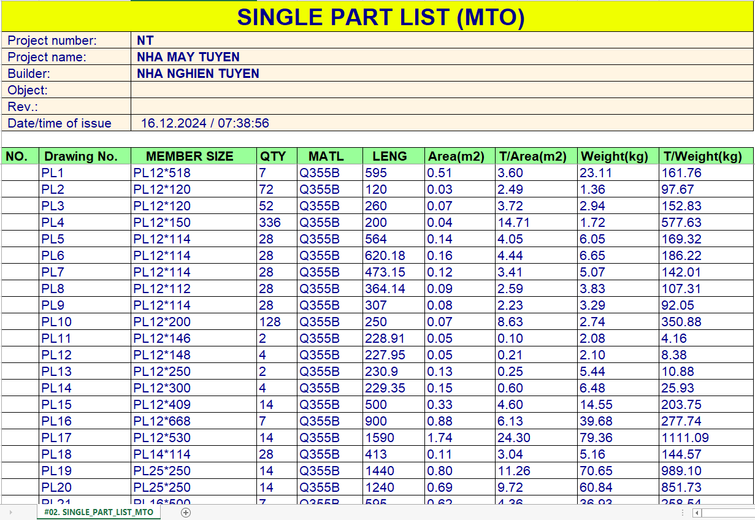Select length '1590' in PL17 row
This screenshot has width=755, height=520.
pos(394,438)
